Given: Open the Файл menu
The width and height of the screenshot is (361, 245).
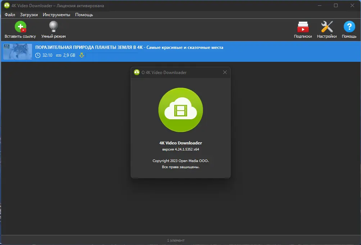Looking at the screenshot, I should (9, 15).
